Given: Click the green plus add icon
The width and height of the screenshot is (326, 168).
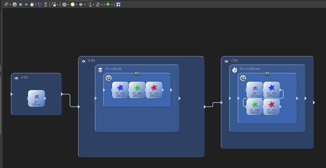Looking at the screenshot, I should click(108, 4).
